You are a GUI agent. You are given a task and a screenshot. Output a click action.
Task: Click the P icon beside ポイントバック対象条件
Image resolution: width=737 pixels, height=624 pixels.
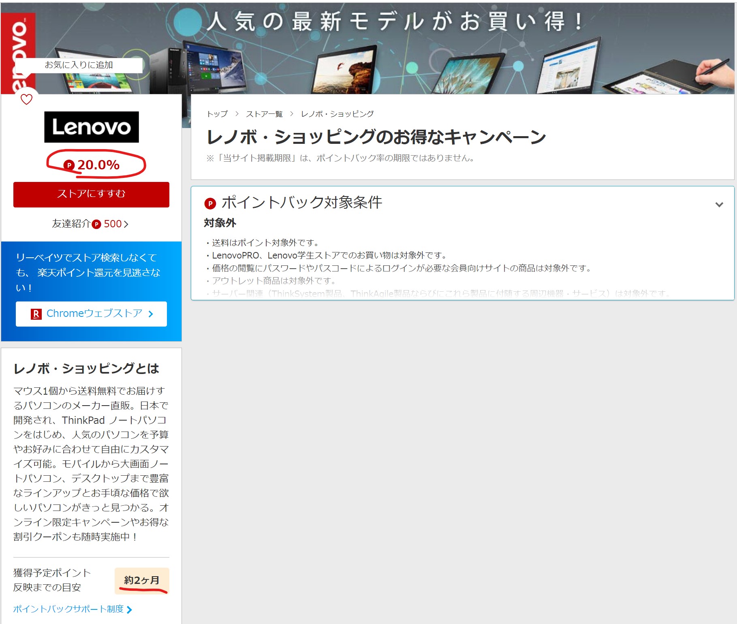[x=210, y=203]
